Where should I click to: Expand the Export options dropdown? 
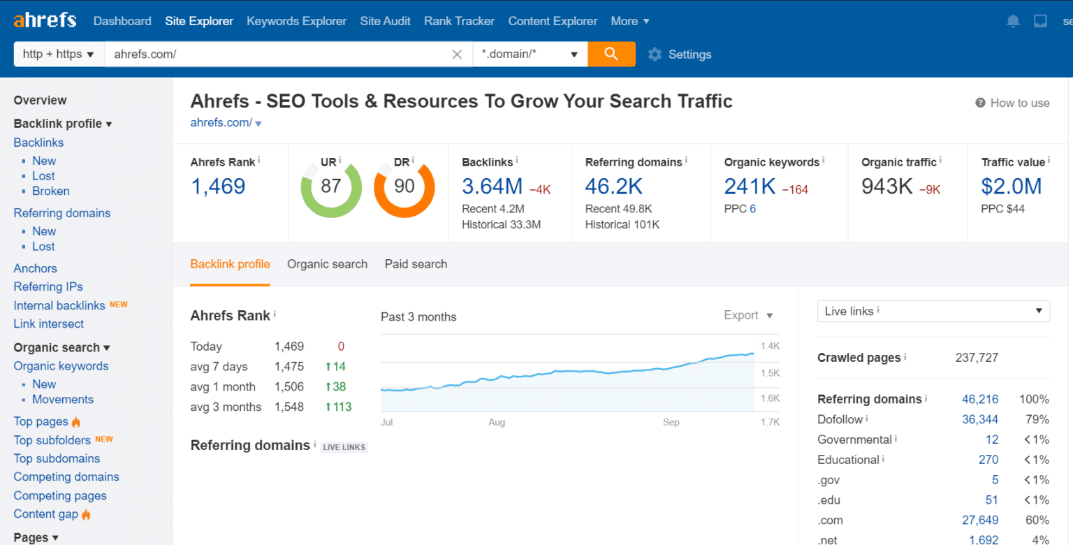tap(747, 315)
